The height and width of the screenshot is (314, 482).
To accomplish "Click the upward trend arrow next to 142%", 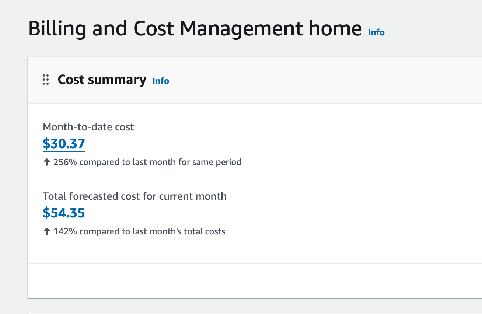I will (x=47, y=231).
